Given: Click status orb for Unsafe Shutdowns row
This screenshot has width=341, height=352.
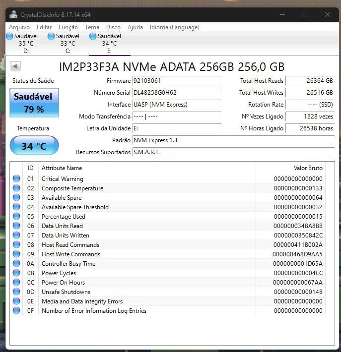Looking at the screenshot, I should [x=16, y=292].
